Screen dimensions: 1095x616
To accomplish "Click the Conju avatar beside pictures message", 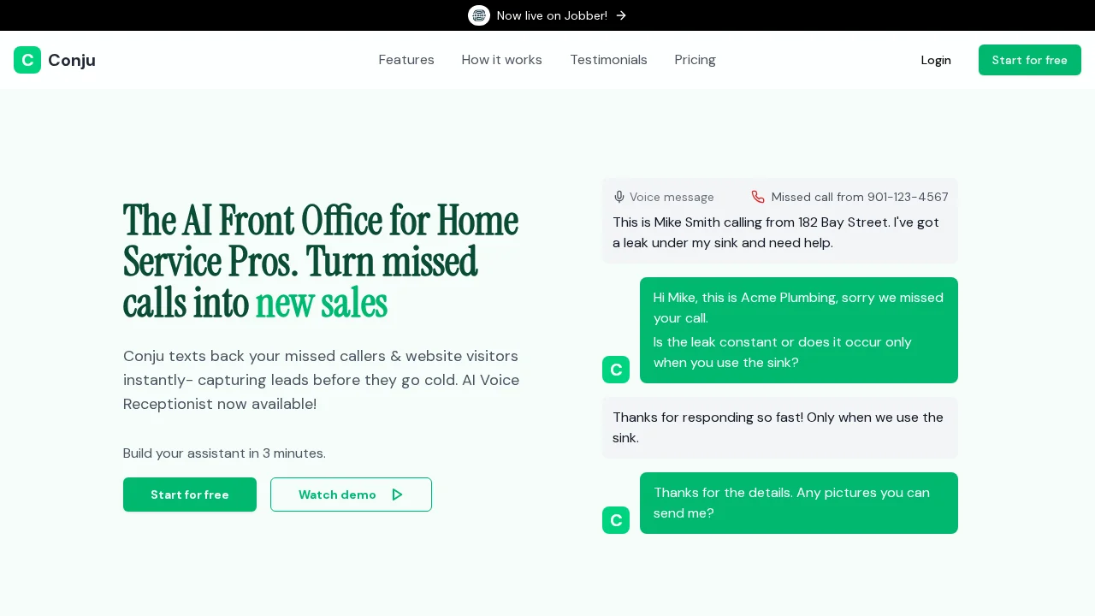I will pyautogui.click(x=616, y=520).
